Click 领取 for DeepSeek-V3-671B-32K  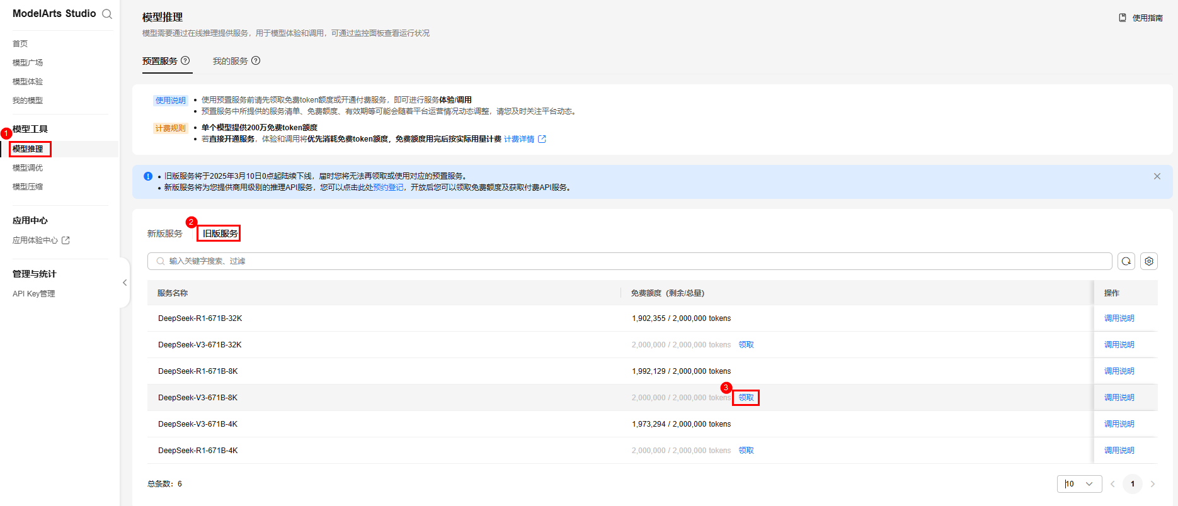coord(746,345)
